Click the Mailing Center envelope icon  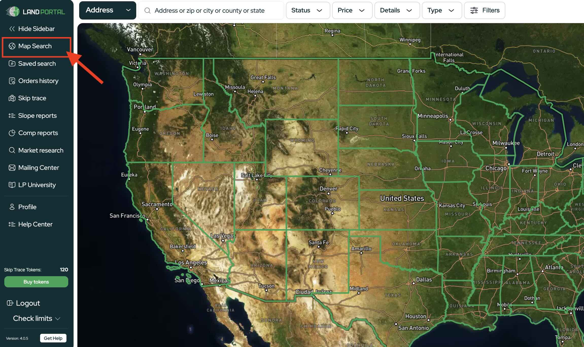[12, 168]
